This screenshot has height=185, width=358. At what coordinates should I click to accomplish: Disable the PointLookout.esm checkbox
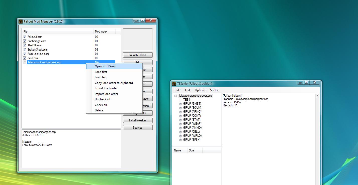tap(25, 54)
